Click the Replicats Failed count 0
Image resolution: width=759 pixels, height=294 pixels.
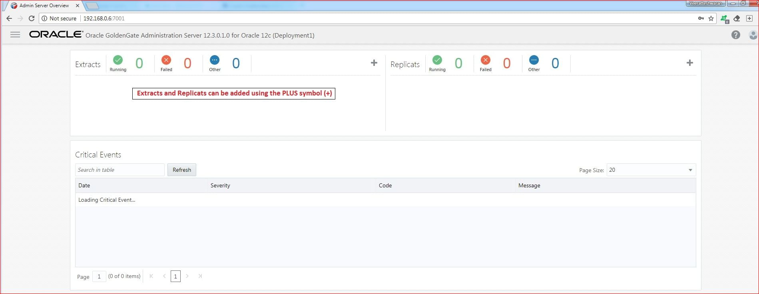tap(507, 63)
